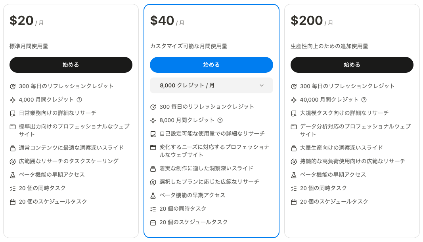Click the calendar scheduled-task icon in the $20 plan
The height and width of the screenshot is (242, 423).
pos(13,202)
